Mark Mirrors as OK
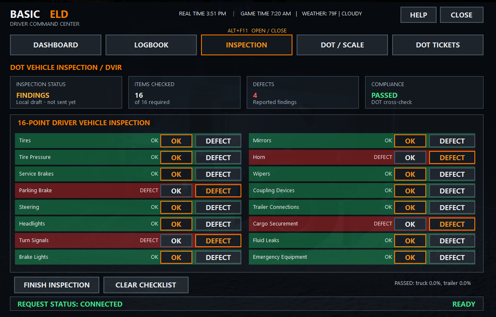This screenshot has height=317, width=496. tap(410, 141)
